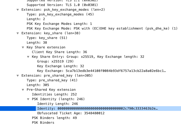Select PSK Binders length: 49 row
The width and height of the screenshot is (181, 125).
[x=54, y=118]
